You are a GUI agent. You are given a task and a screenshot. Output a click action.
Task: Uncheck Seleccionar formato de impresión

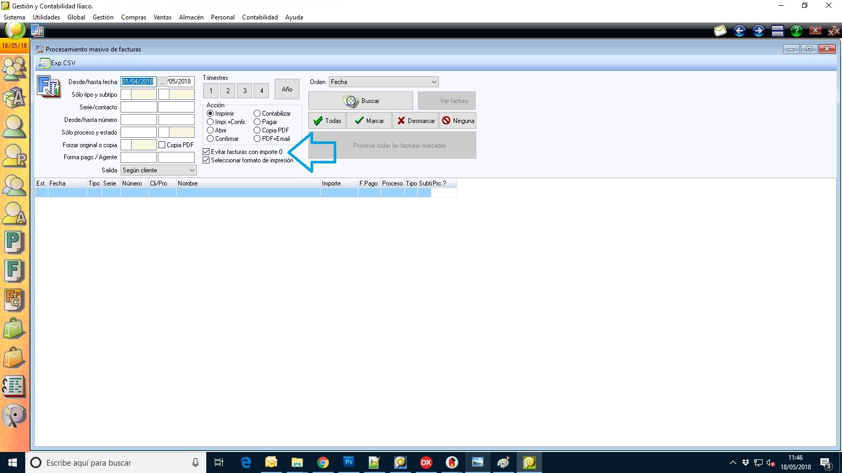click(206, 160)
